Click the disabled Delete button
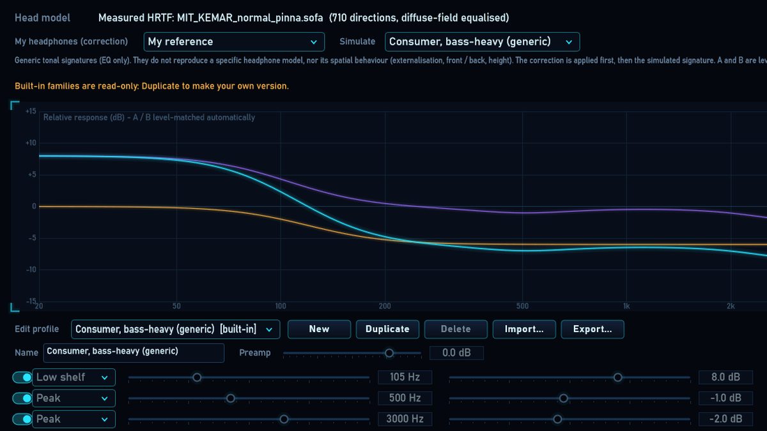 click(x=456, y=329)
